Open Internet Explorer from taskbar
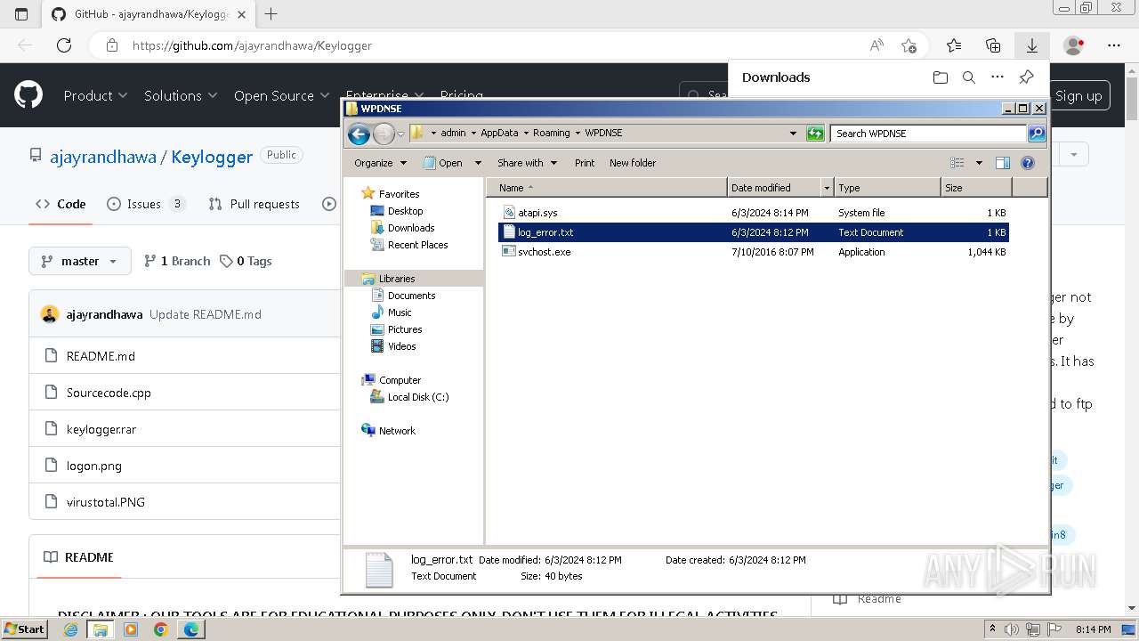The height and width of the screenshot is (641, 1139). pos(71,629)
